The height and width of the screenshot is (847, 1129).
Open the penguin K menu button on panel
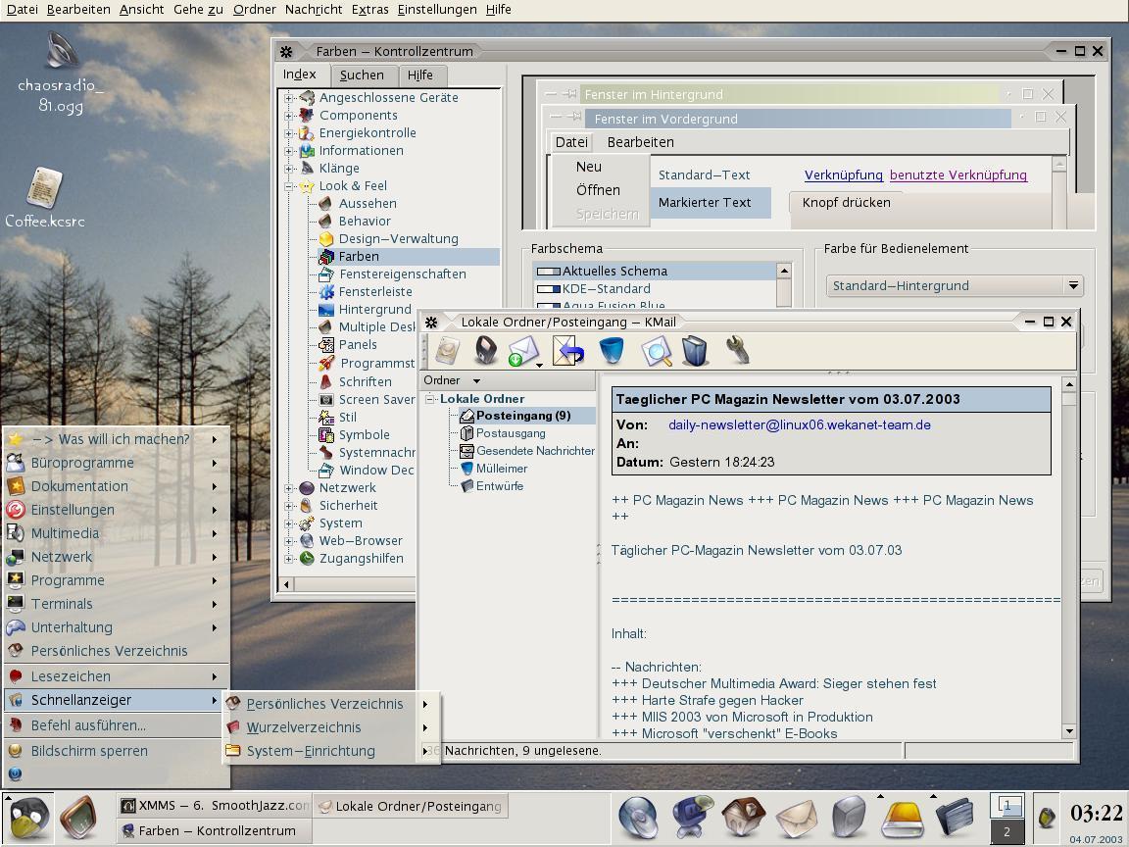pos(27,819)
